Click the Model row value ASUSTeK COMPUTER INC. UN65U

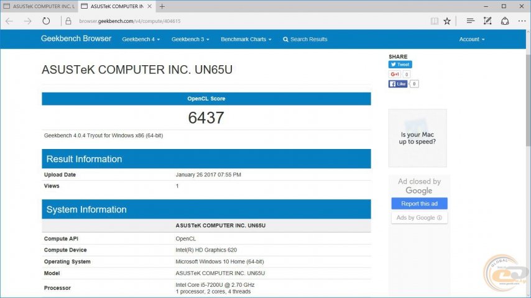coord(220,273)
